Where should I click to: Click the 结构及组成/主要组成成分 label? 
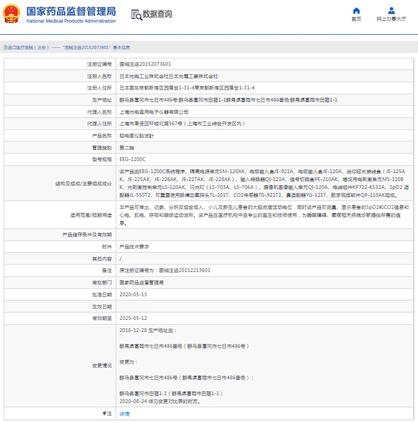tap(84, 184)
